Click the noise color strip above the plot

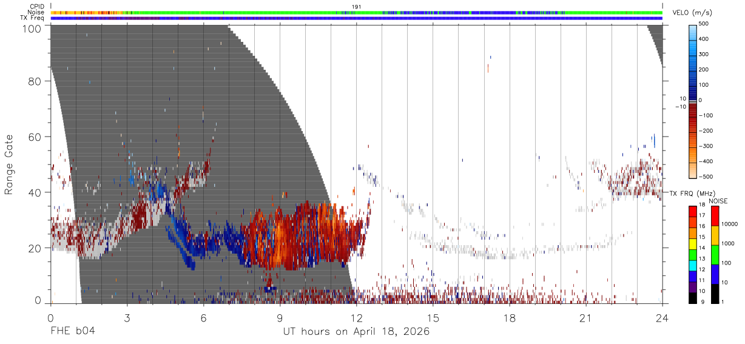[x=356, y=13]
